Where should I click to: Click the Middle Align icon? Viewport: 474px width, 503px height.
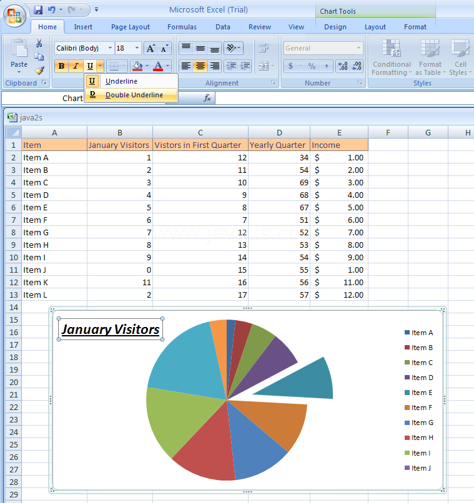tap(200, 48)
